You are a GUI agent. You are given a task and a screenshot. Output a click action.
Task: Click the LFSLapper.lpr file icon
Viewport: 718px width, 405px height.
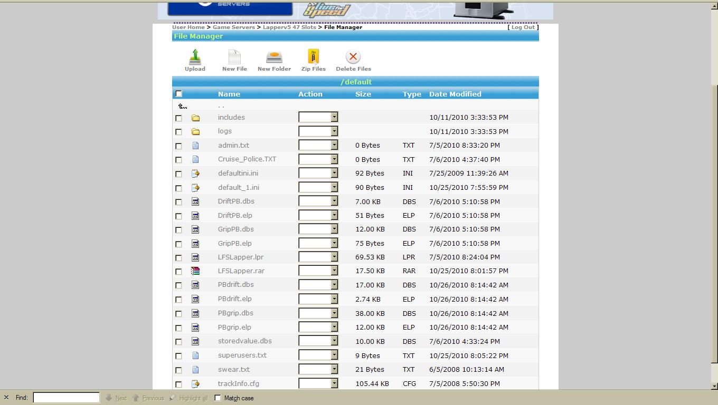coord(195,257)
